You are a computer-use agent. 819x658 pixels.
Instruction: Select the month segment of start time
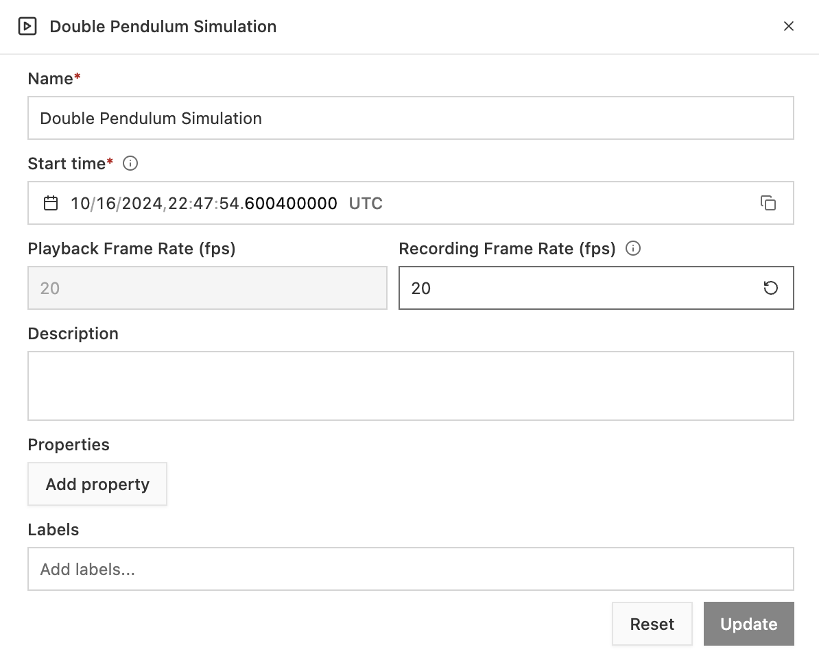pyautogui.click(x=80, y=204)
